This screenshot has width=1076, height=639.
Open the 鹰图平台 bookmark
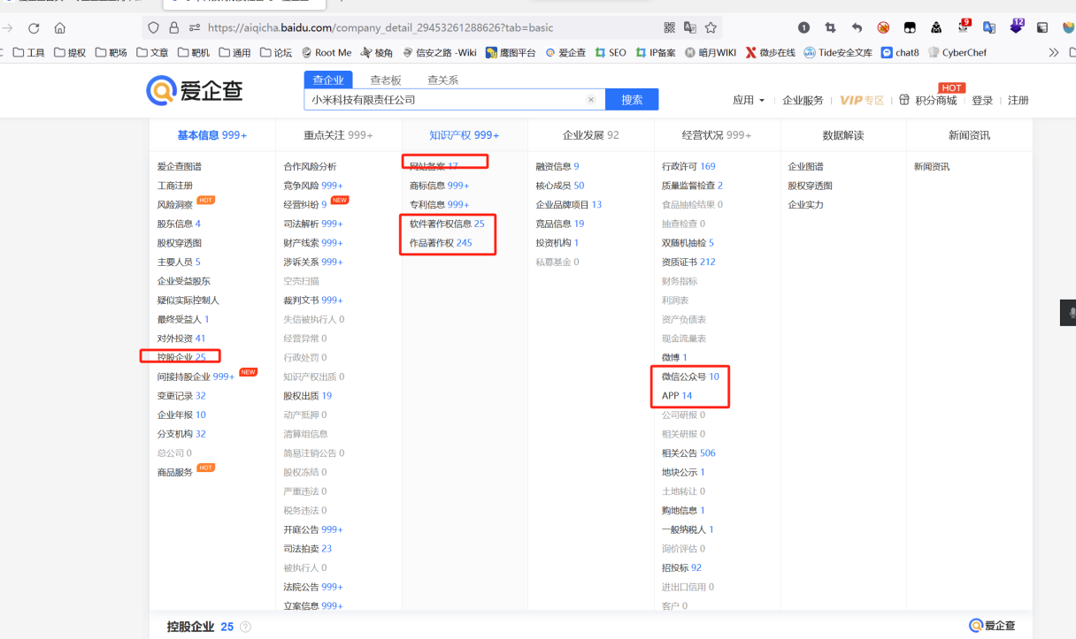(x=511, y=52)
